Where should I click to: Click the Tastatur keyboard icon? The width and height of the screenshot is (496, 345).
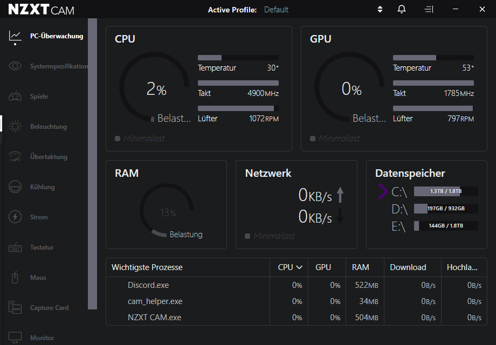click(15, 247)
